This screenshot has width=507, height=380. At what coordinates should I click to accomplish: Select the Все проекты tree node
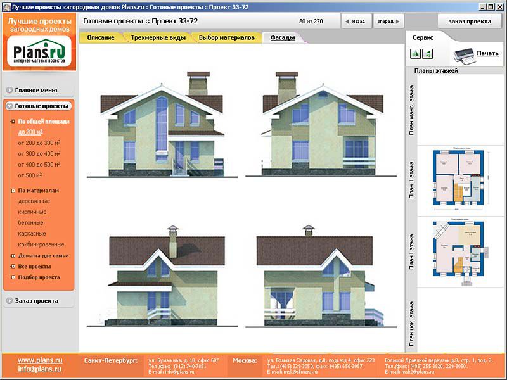(x=35, y=267)
